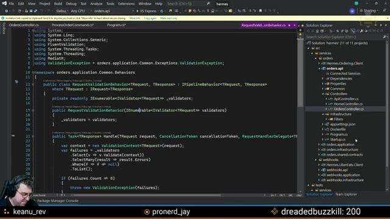The image size is (390, 219).
Task: Collapse the src folder
Action: click(309, 48)
